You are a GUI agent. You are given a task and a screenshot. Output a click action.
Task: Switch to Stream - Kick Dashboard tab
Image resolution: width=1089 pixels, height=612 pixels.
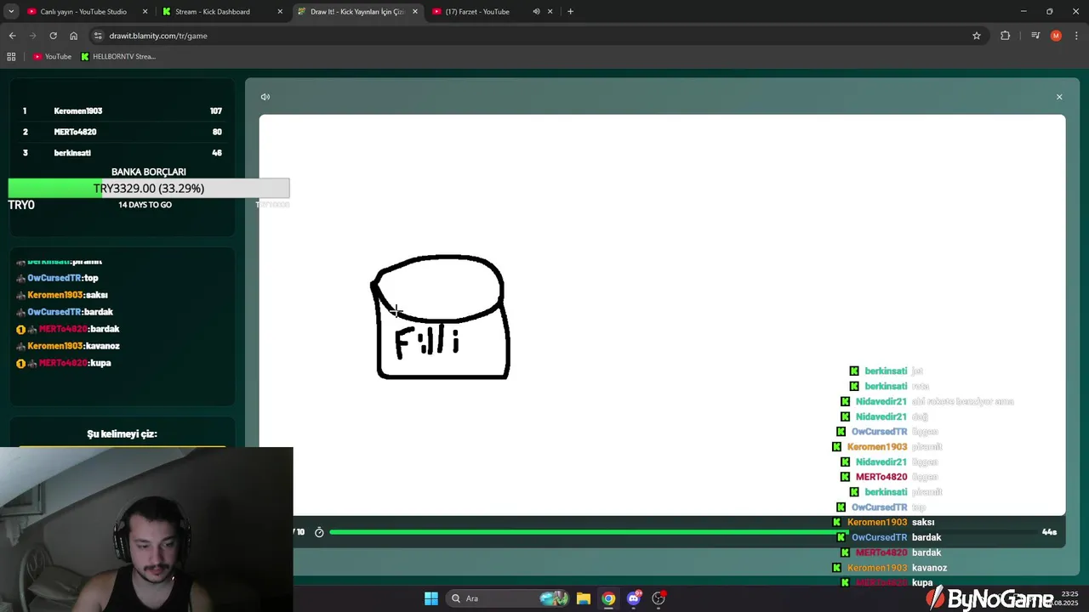(x=221, y=12)
